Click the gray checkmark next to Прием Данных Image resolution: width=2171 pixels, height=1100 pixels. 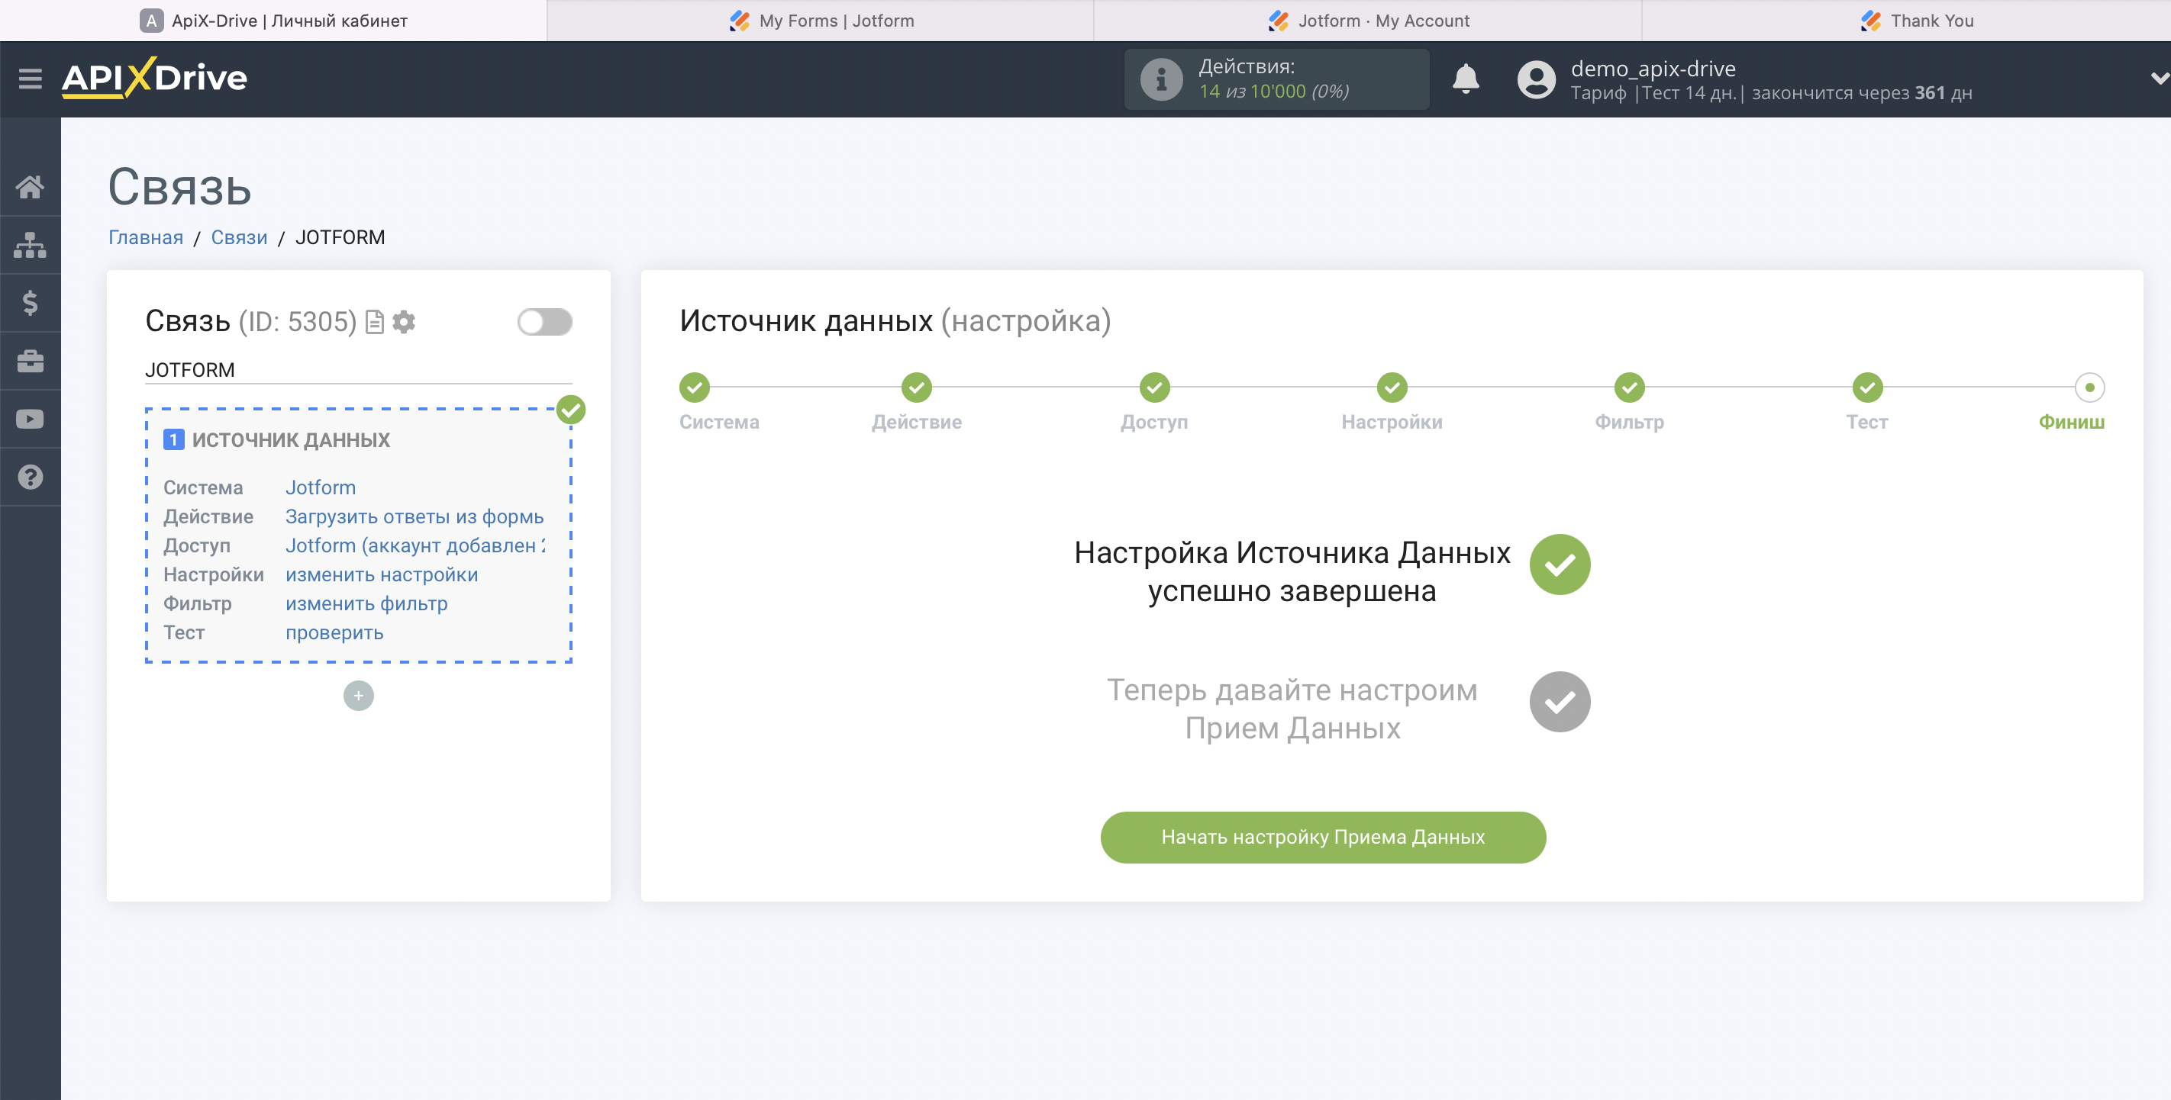point(1560,702)
